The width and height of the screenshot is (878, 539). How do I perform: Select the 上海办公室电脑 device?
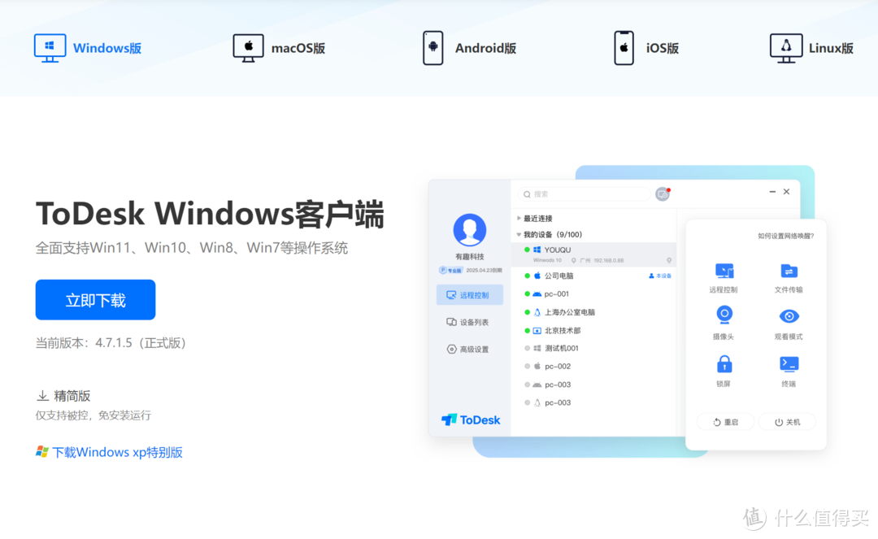tap(593, 312)
